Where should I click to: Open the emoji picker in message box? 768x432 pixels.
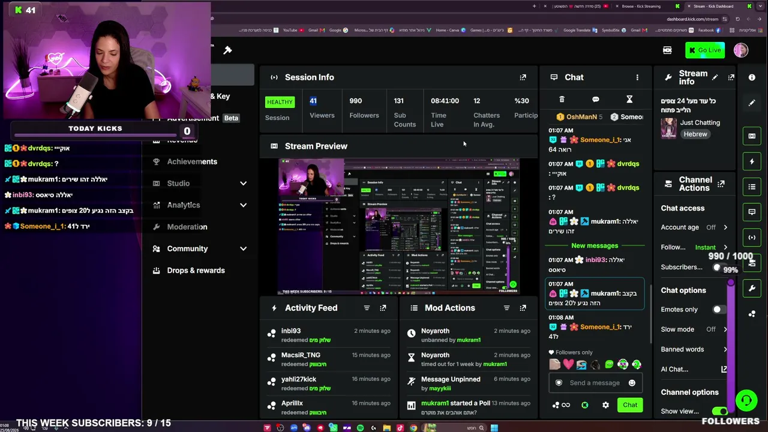(632, 383)
